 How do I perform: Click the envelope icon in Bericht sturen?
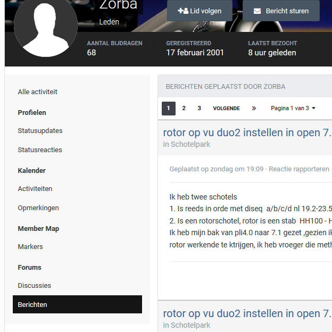point(257,11)
